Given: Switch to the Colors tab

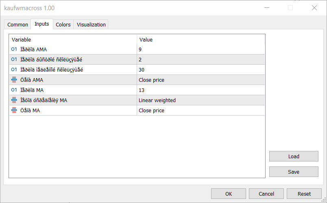Looking at the screenshot, I should click(x=63, y=25).
